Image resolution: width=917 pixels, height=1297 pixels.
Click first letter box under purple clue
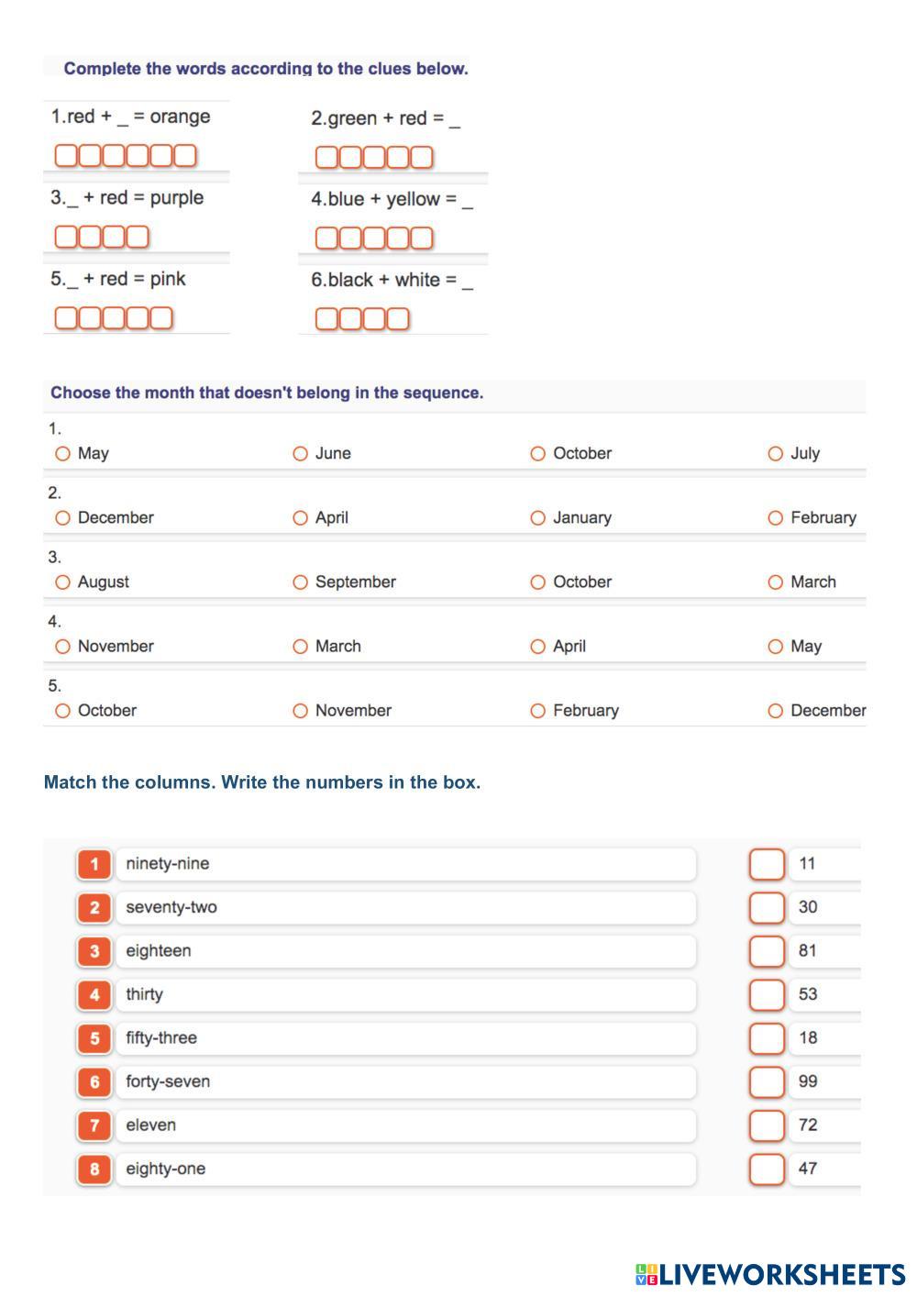66,238
